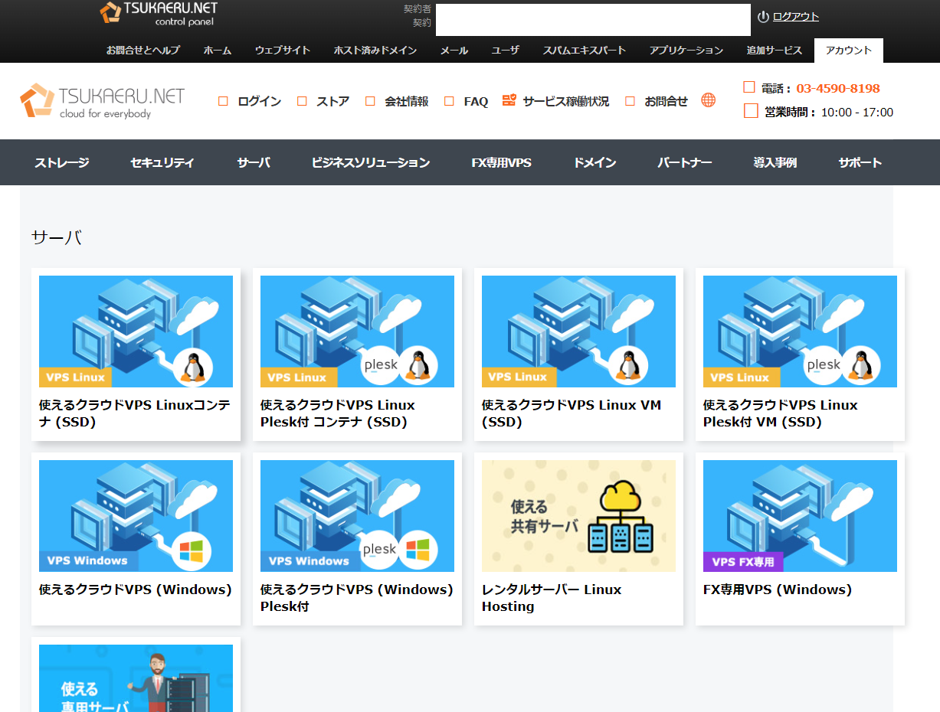Click the ログアウト logout link

[795, 17]
